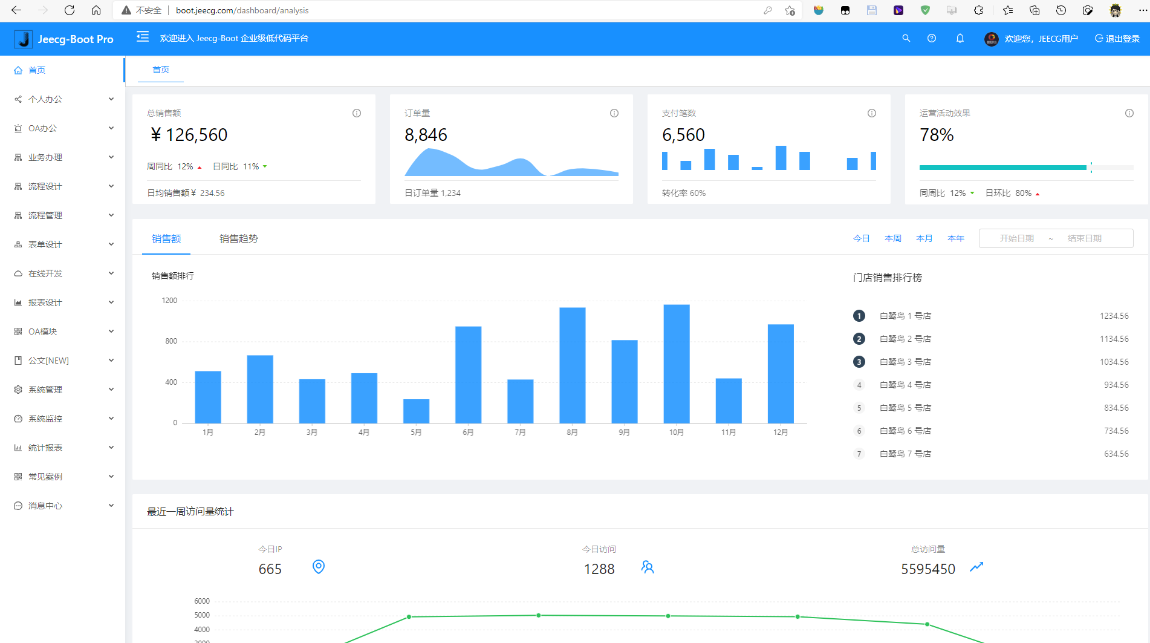Switch to the 销售额 tab
1150x643 pixels.
166,239
